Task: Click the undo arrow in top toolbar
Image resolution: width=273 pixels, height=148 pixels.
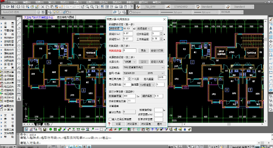Action: 67,7
